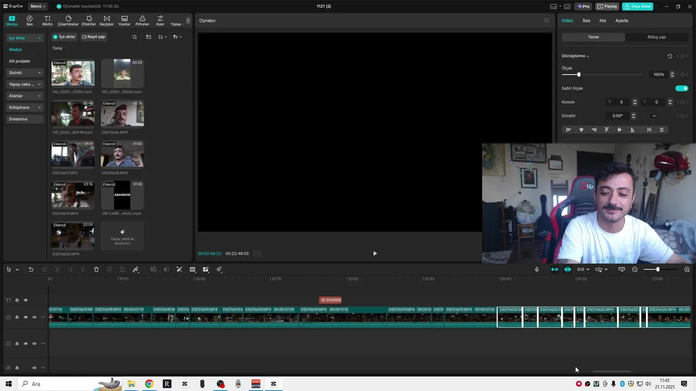Click the İçe aktar import button
Screen dimensions: 696x391
coord(64,37)
